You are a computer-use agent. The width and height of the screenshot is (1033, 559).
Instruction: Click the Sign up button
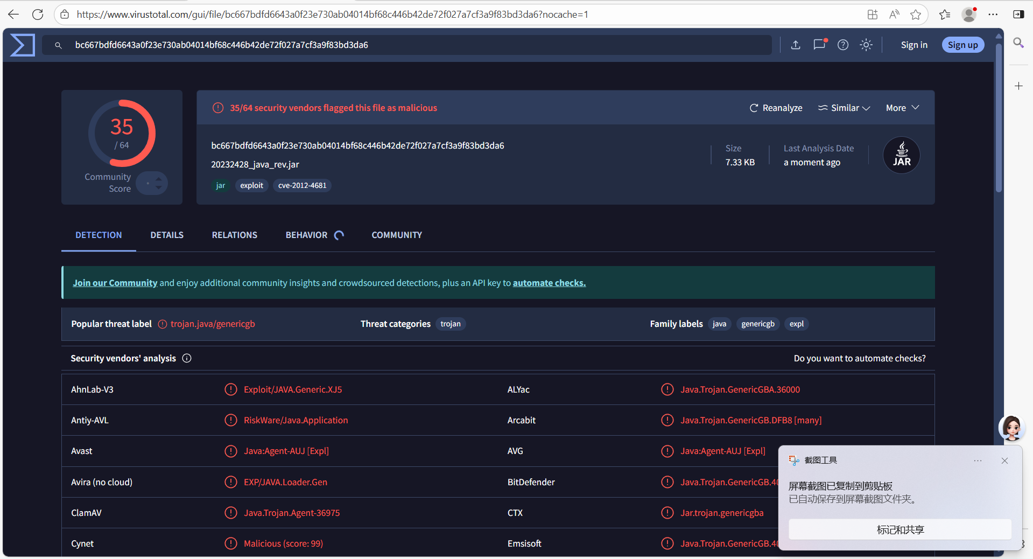tap(963, 45)
